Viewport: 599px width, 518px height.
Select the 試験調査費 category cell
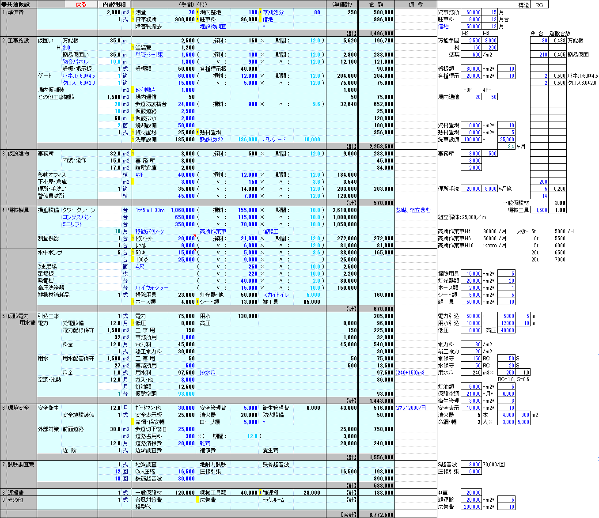(x=21, y=465)
